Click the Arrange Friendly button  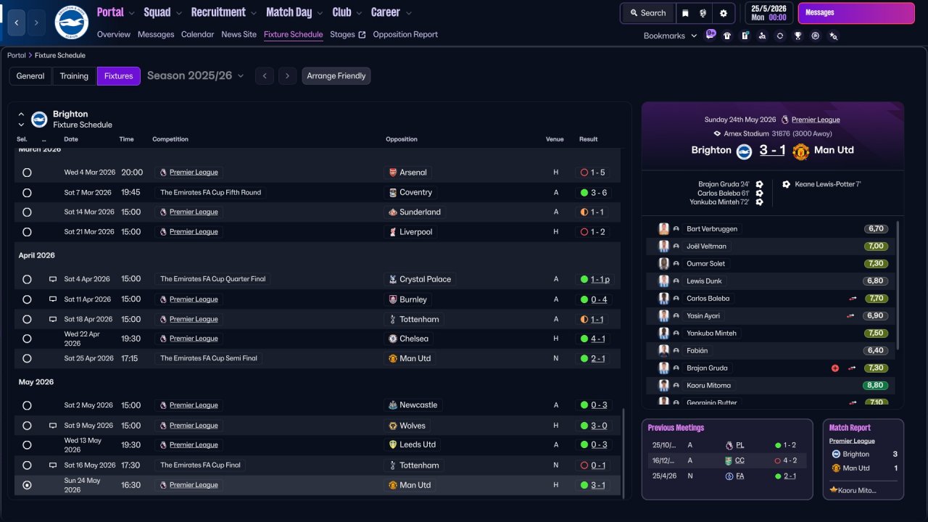click(336, 76)
